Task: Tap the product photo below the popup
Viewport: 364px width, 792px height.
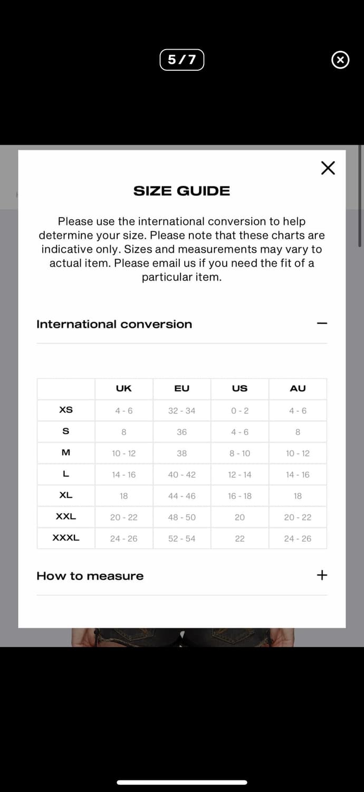Action: [x=181, y=637]
